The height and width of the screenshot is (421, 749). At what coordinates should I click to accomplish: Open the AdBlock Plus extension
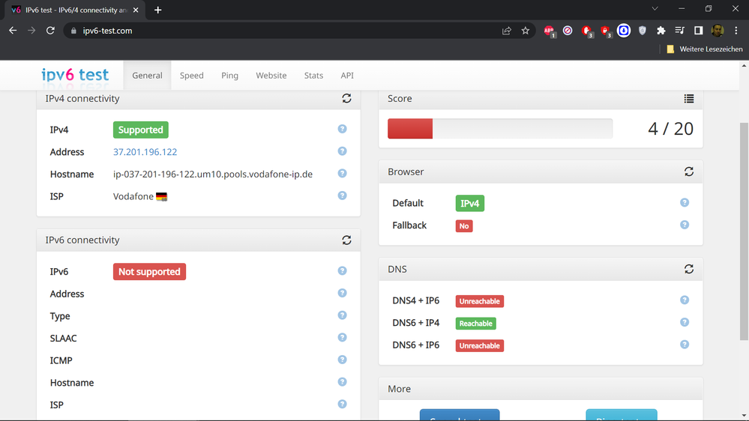tap(550, 31)
